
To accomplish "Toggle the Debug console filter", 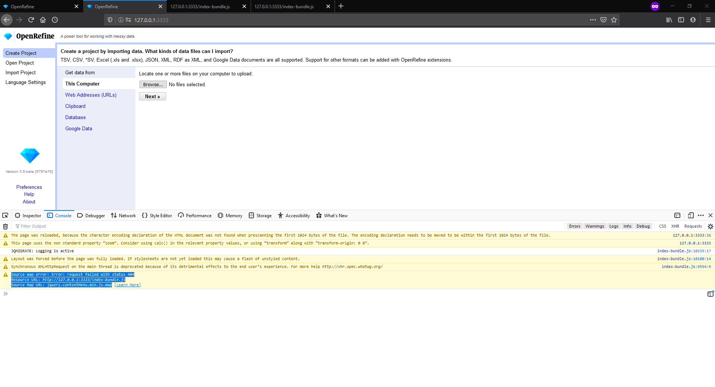I will pos(643,226).
